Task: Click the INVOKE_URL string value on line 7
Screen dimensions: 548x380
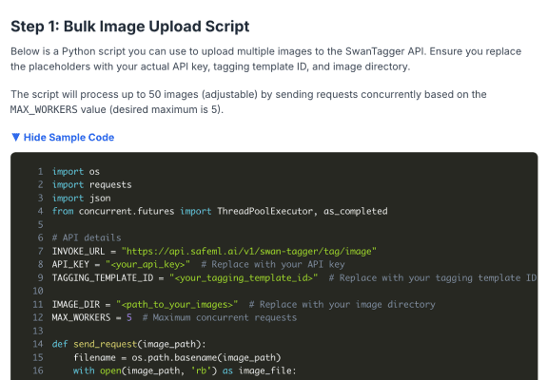Action: click(249, 251)
